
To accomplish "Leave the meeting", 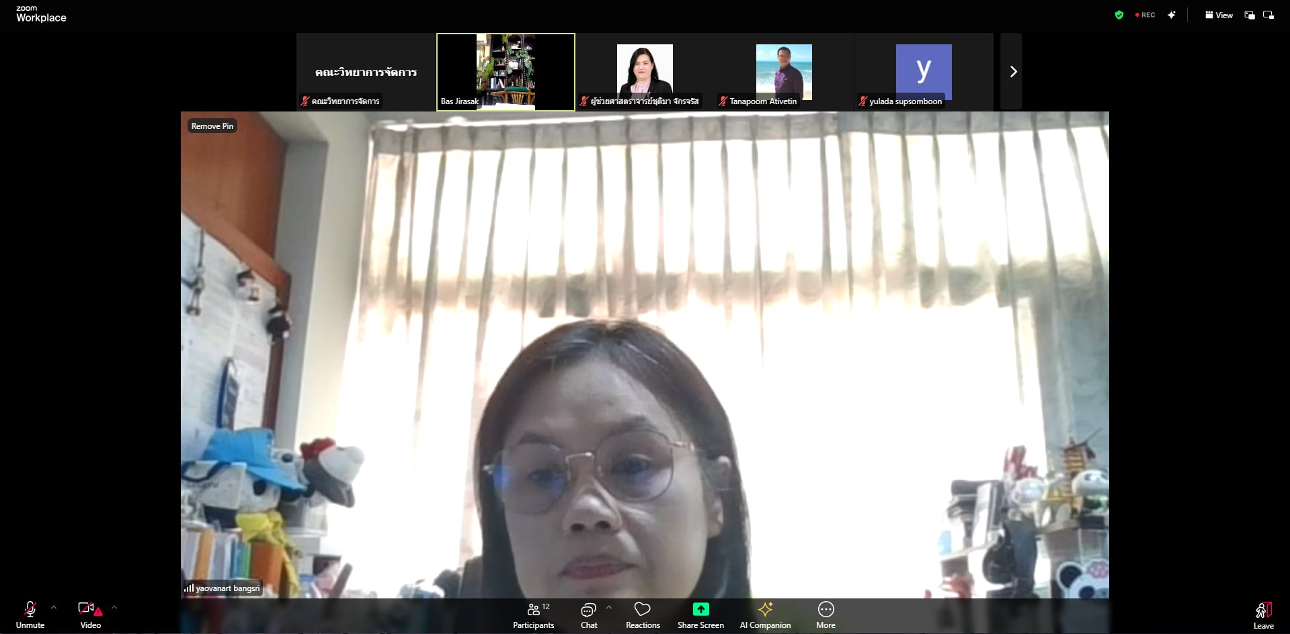I will pos(1263,615).
